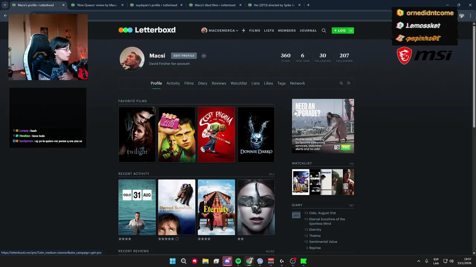
Task: Switch to the Diary tab
Action: tap(203, 83)
